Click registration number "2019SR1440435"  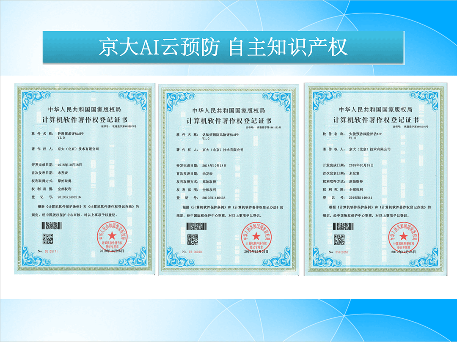[214, 198]
